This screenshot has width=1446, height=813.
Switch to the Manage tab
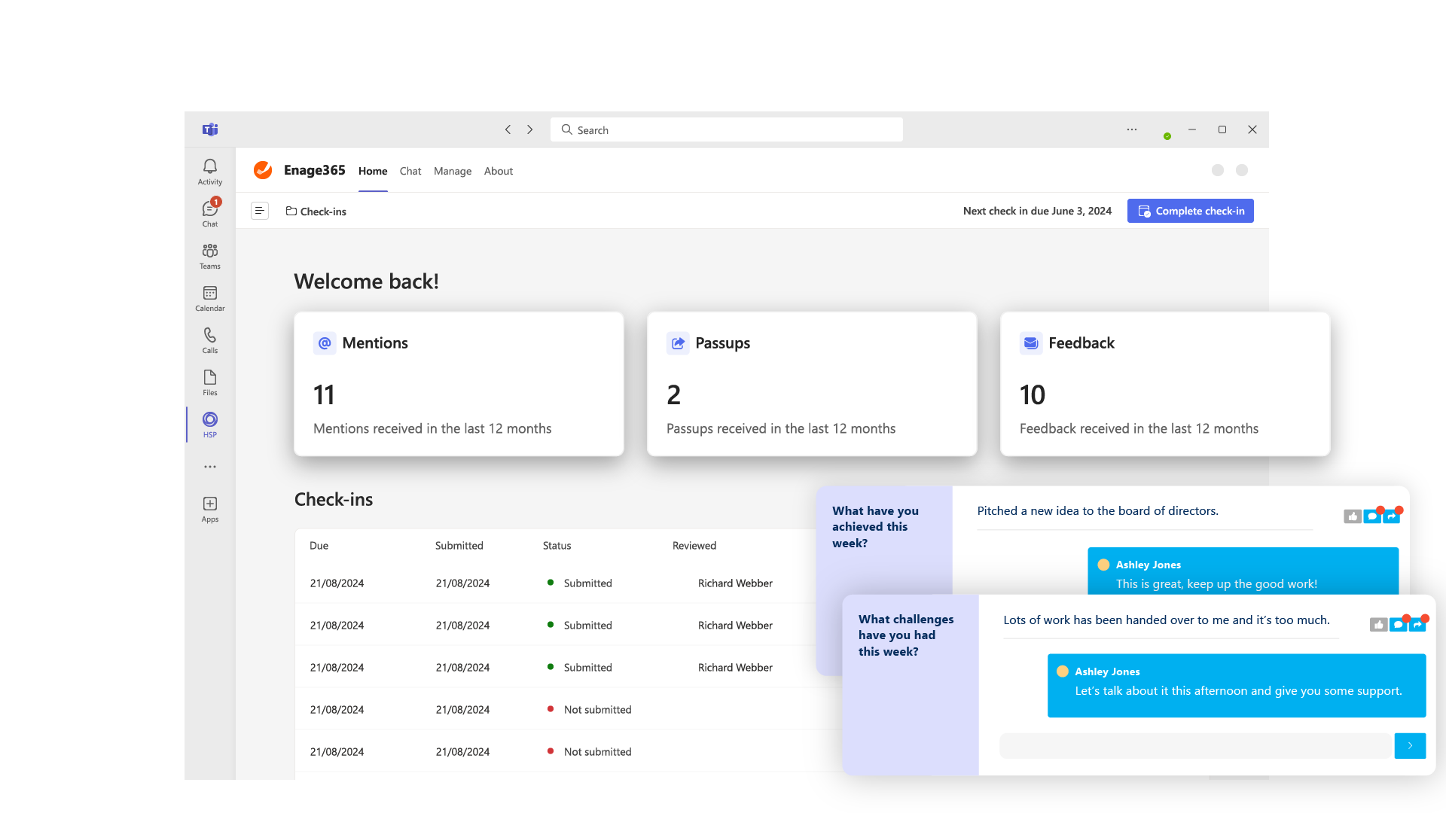point(452,171)
